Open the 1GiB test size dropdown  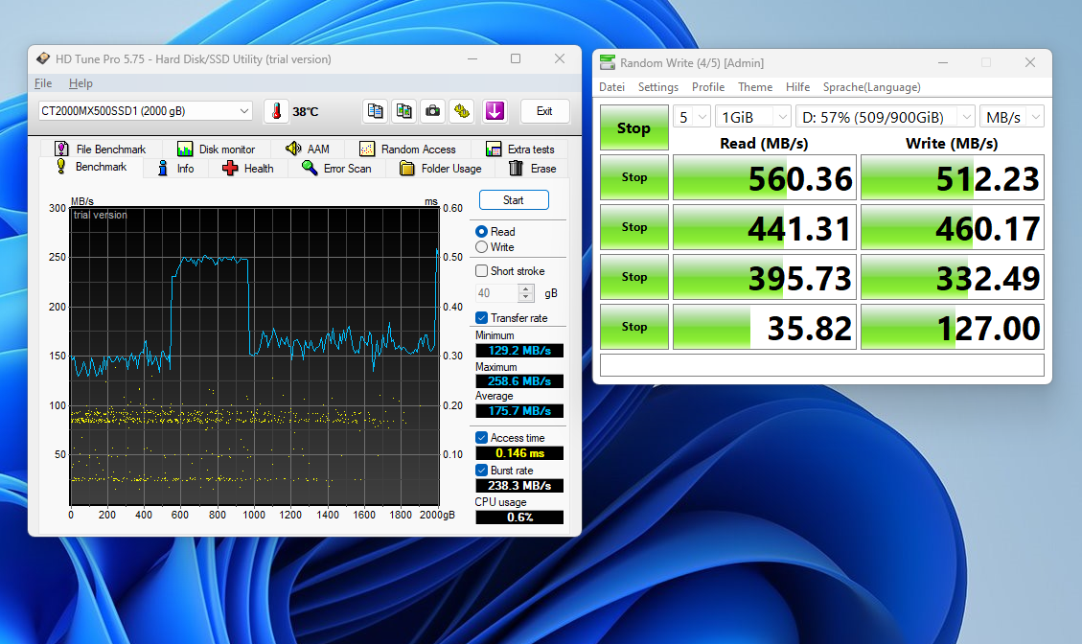pos(753,117)
